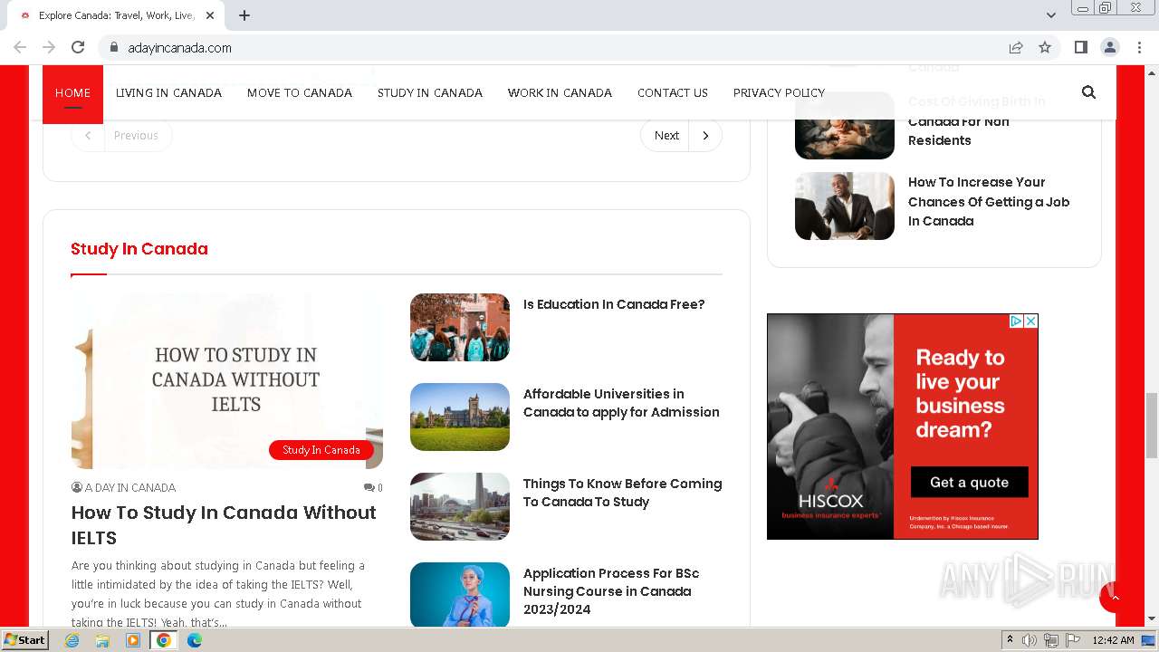Click the browser forward arrow
The height and width of the screenshot is (652, 1159).
(x=49, y=47)
